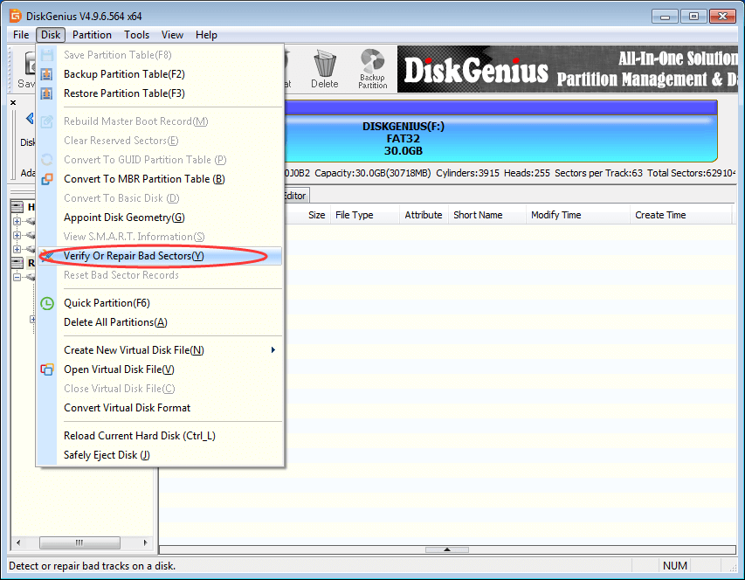Choose Backup Partition Table(F2)
Screen dimensions: 745x580
pyautogui.click(x=160, y=74)
